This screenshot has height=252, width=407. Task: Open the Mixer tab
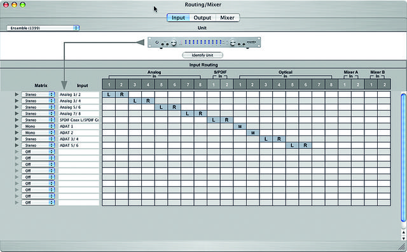click(227, 18)
